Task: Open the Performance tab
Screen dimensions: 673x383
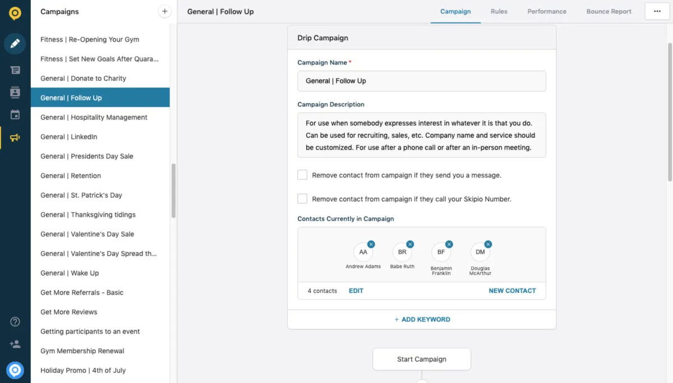Action: pos(547,11)
